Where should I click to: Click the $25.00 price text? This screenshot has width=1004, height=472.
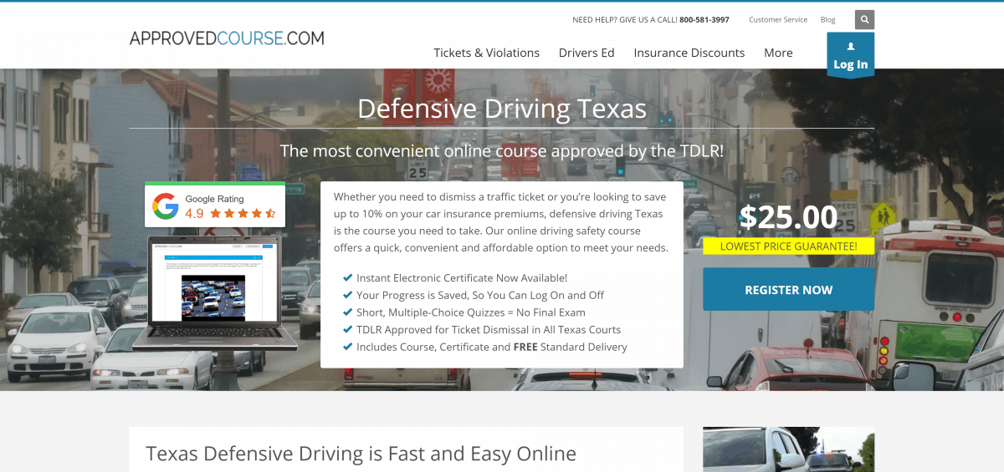(x=788, y=217)
